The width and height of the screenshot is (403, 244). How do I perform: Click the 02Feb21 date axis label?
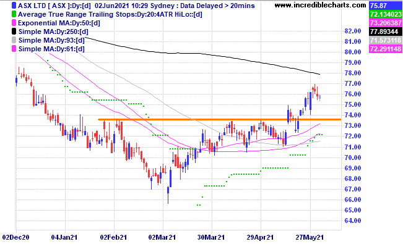(113, 238)
